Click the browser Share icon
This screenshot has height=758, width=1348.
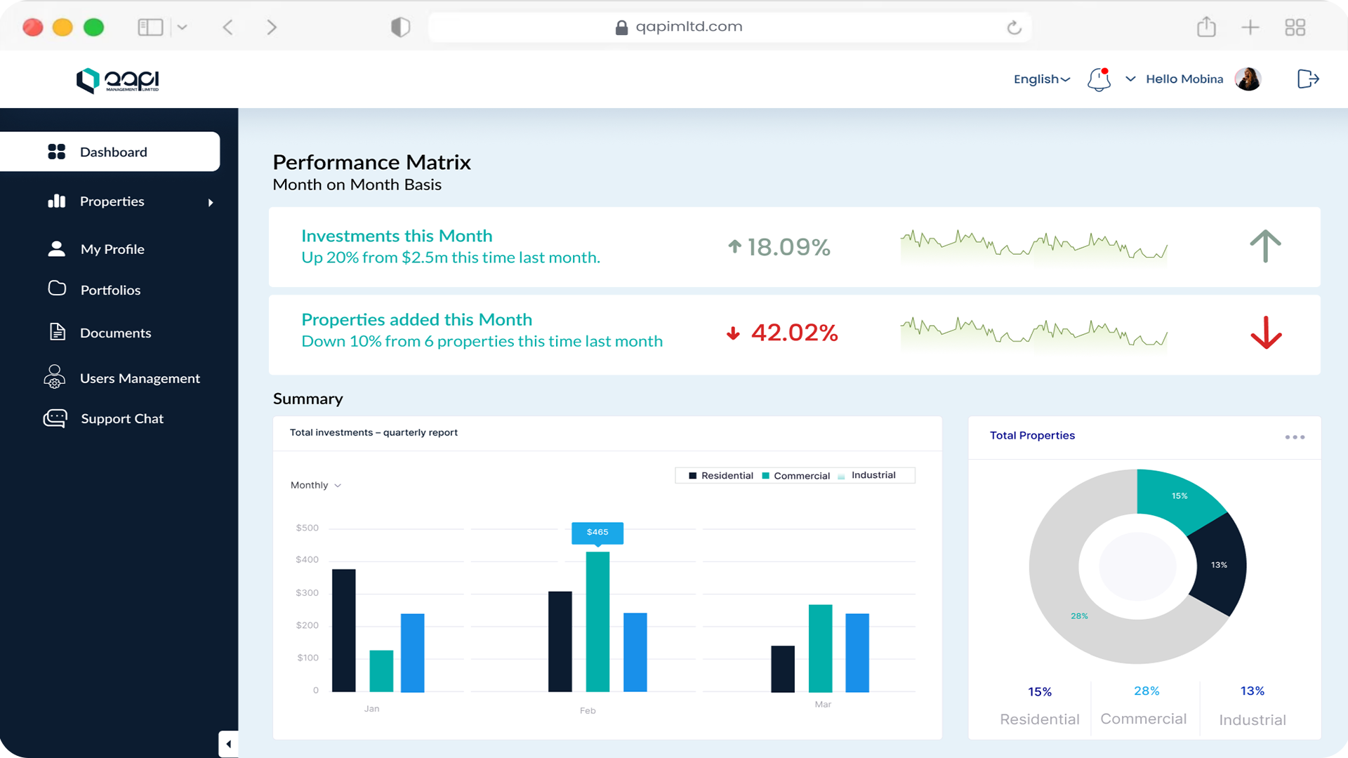[x=1206, y=27]
